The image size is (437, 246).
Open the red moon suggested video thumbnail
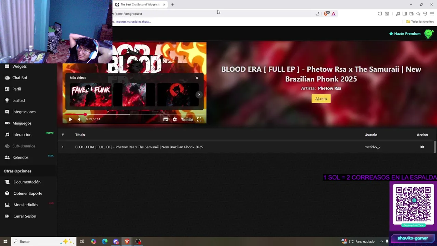[x=178, y=95]
